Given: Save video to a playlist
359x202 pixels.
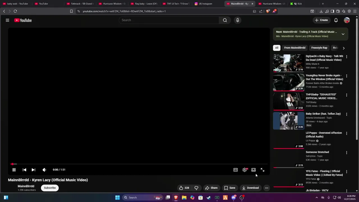Looking at the screenshot, I should 230,188.
